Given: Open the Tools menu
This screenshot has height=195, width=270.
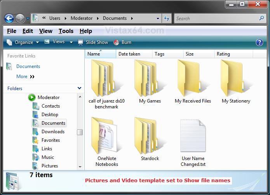Looking at the screenshot, I should [x=66, y=31].
